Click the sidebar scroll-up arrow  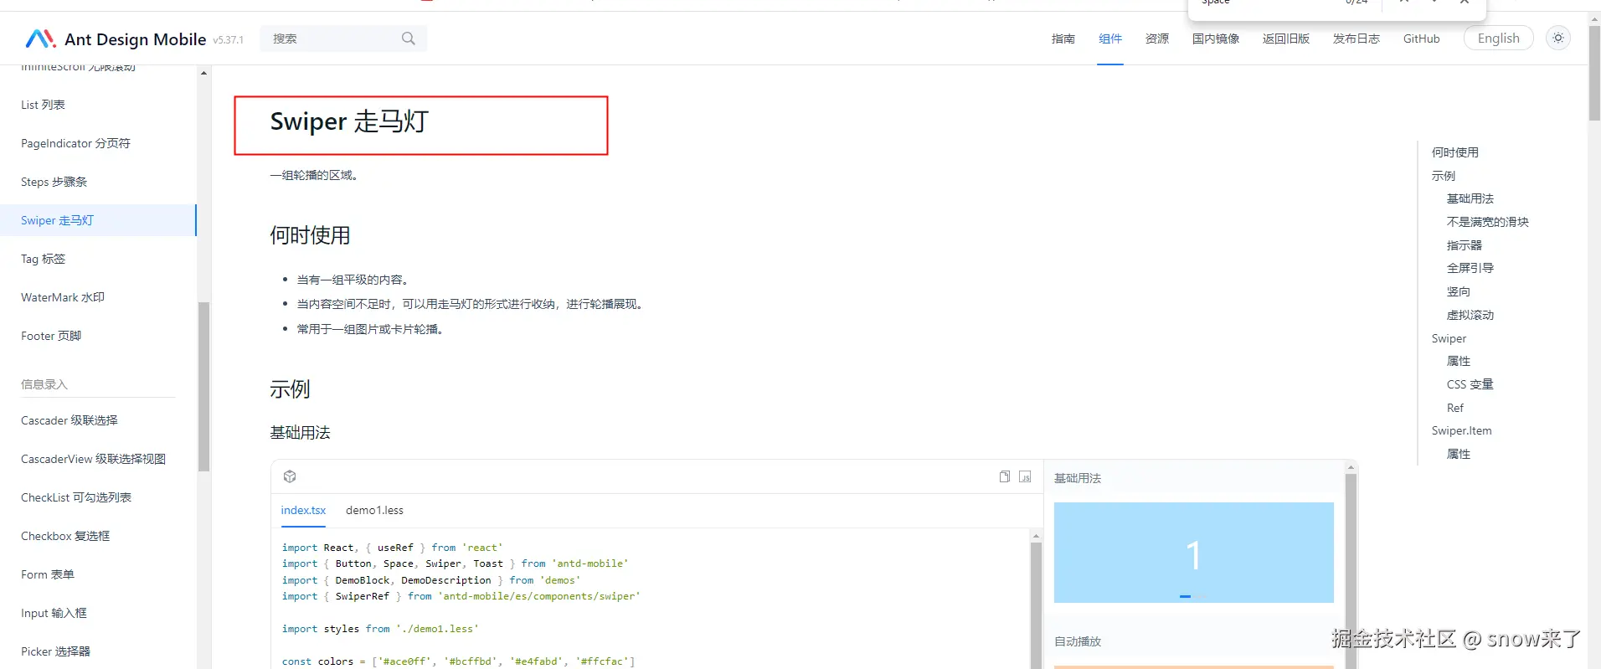point(203,73)
